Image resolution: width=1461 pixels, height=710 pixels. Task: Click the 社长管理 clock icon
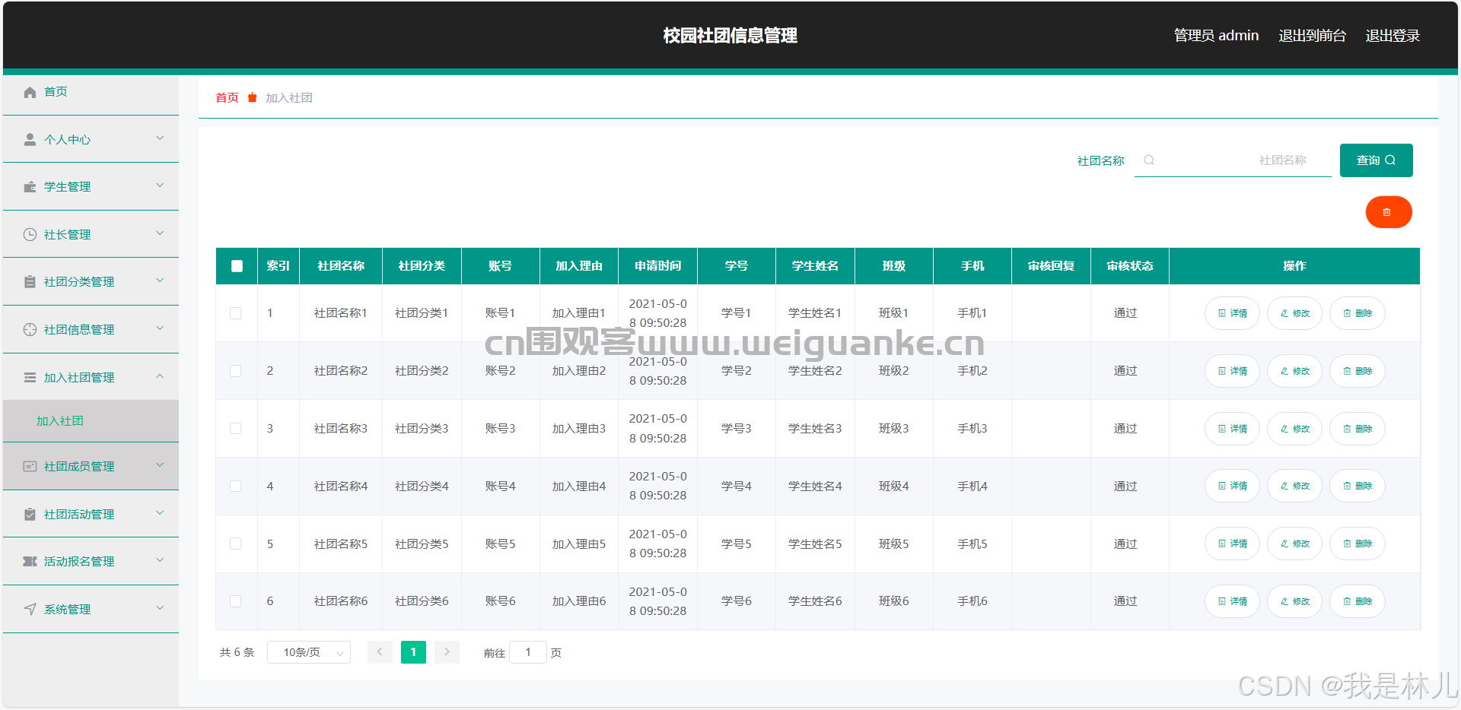(x=30, y=234)
